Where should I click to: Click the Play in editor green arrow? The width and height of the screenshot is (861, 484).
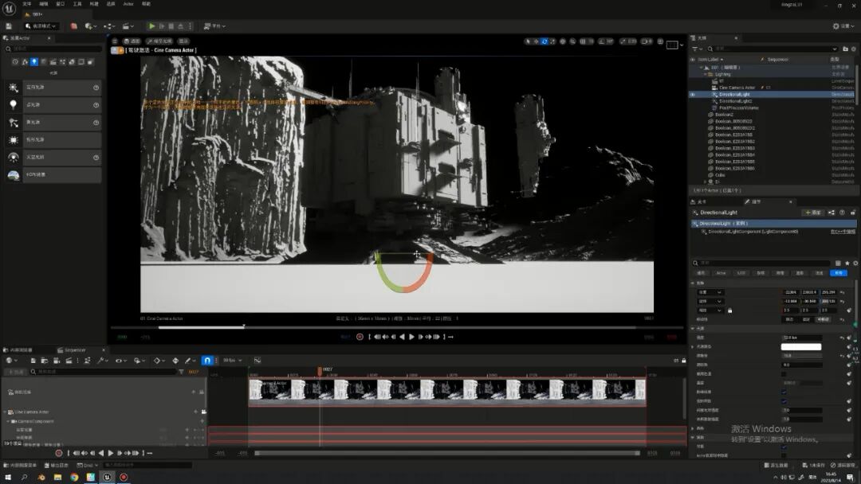[x=151, y=25]
